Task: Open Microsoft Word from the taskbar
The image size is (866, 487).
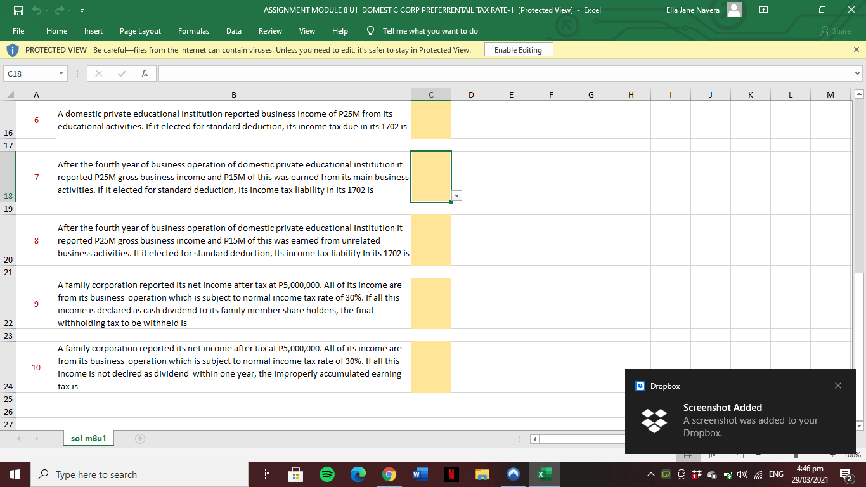Action: (420, 474)
